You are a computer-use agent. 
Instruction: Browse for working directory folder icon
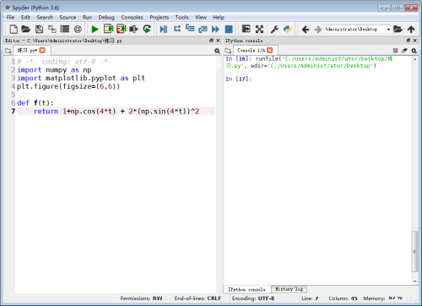coord(398,29)
